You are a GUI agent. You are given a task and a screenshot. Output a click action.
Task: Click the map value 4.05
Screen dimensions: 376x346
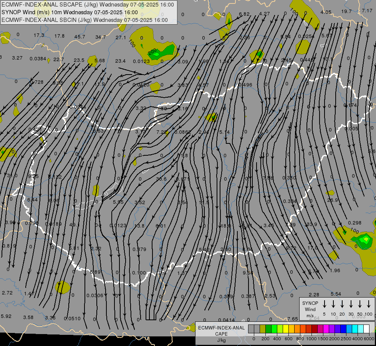click(326, 12)
